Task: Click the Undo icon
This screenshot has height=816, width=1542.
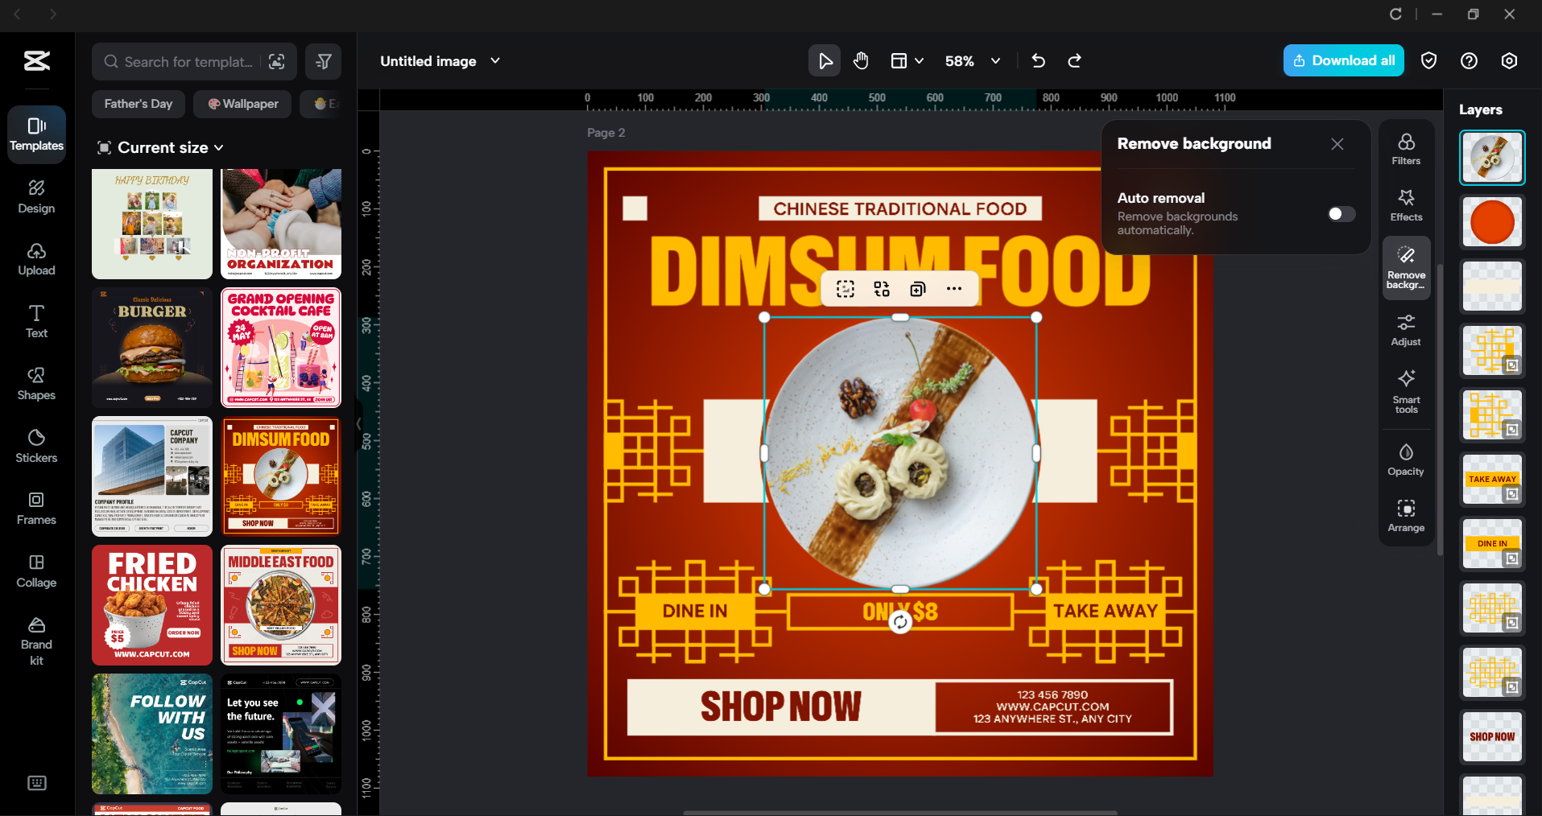Action: pos(1038,60)
